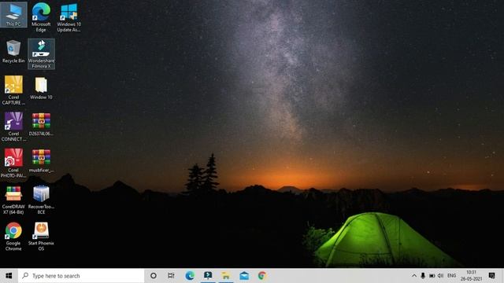Select the Corel CONNECT desktop shortcut
Screen dimensions: 504x283
click(x=13, y=127)
